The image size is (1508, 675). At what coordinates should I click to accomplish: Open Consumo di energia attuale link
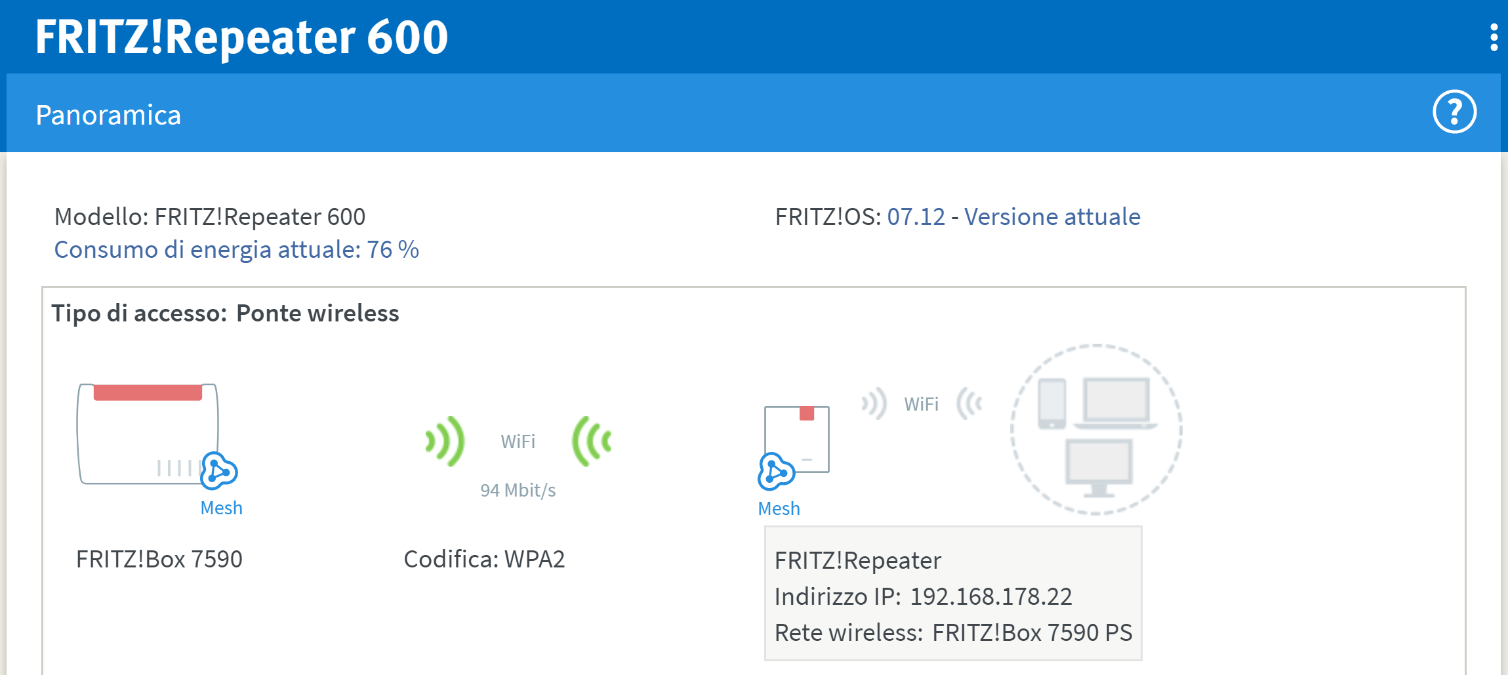point(236,249)
